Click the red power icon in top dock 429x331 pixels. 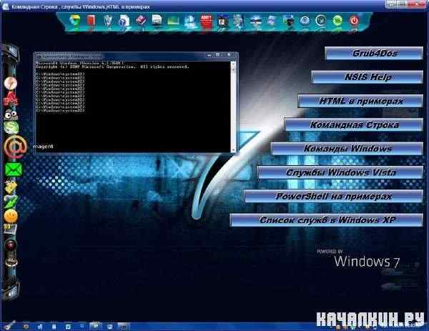[354, 21]
